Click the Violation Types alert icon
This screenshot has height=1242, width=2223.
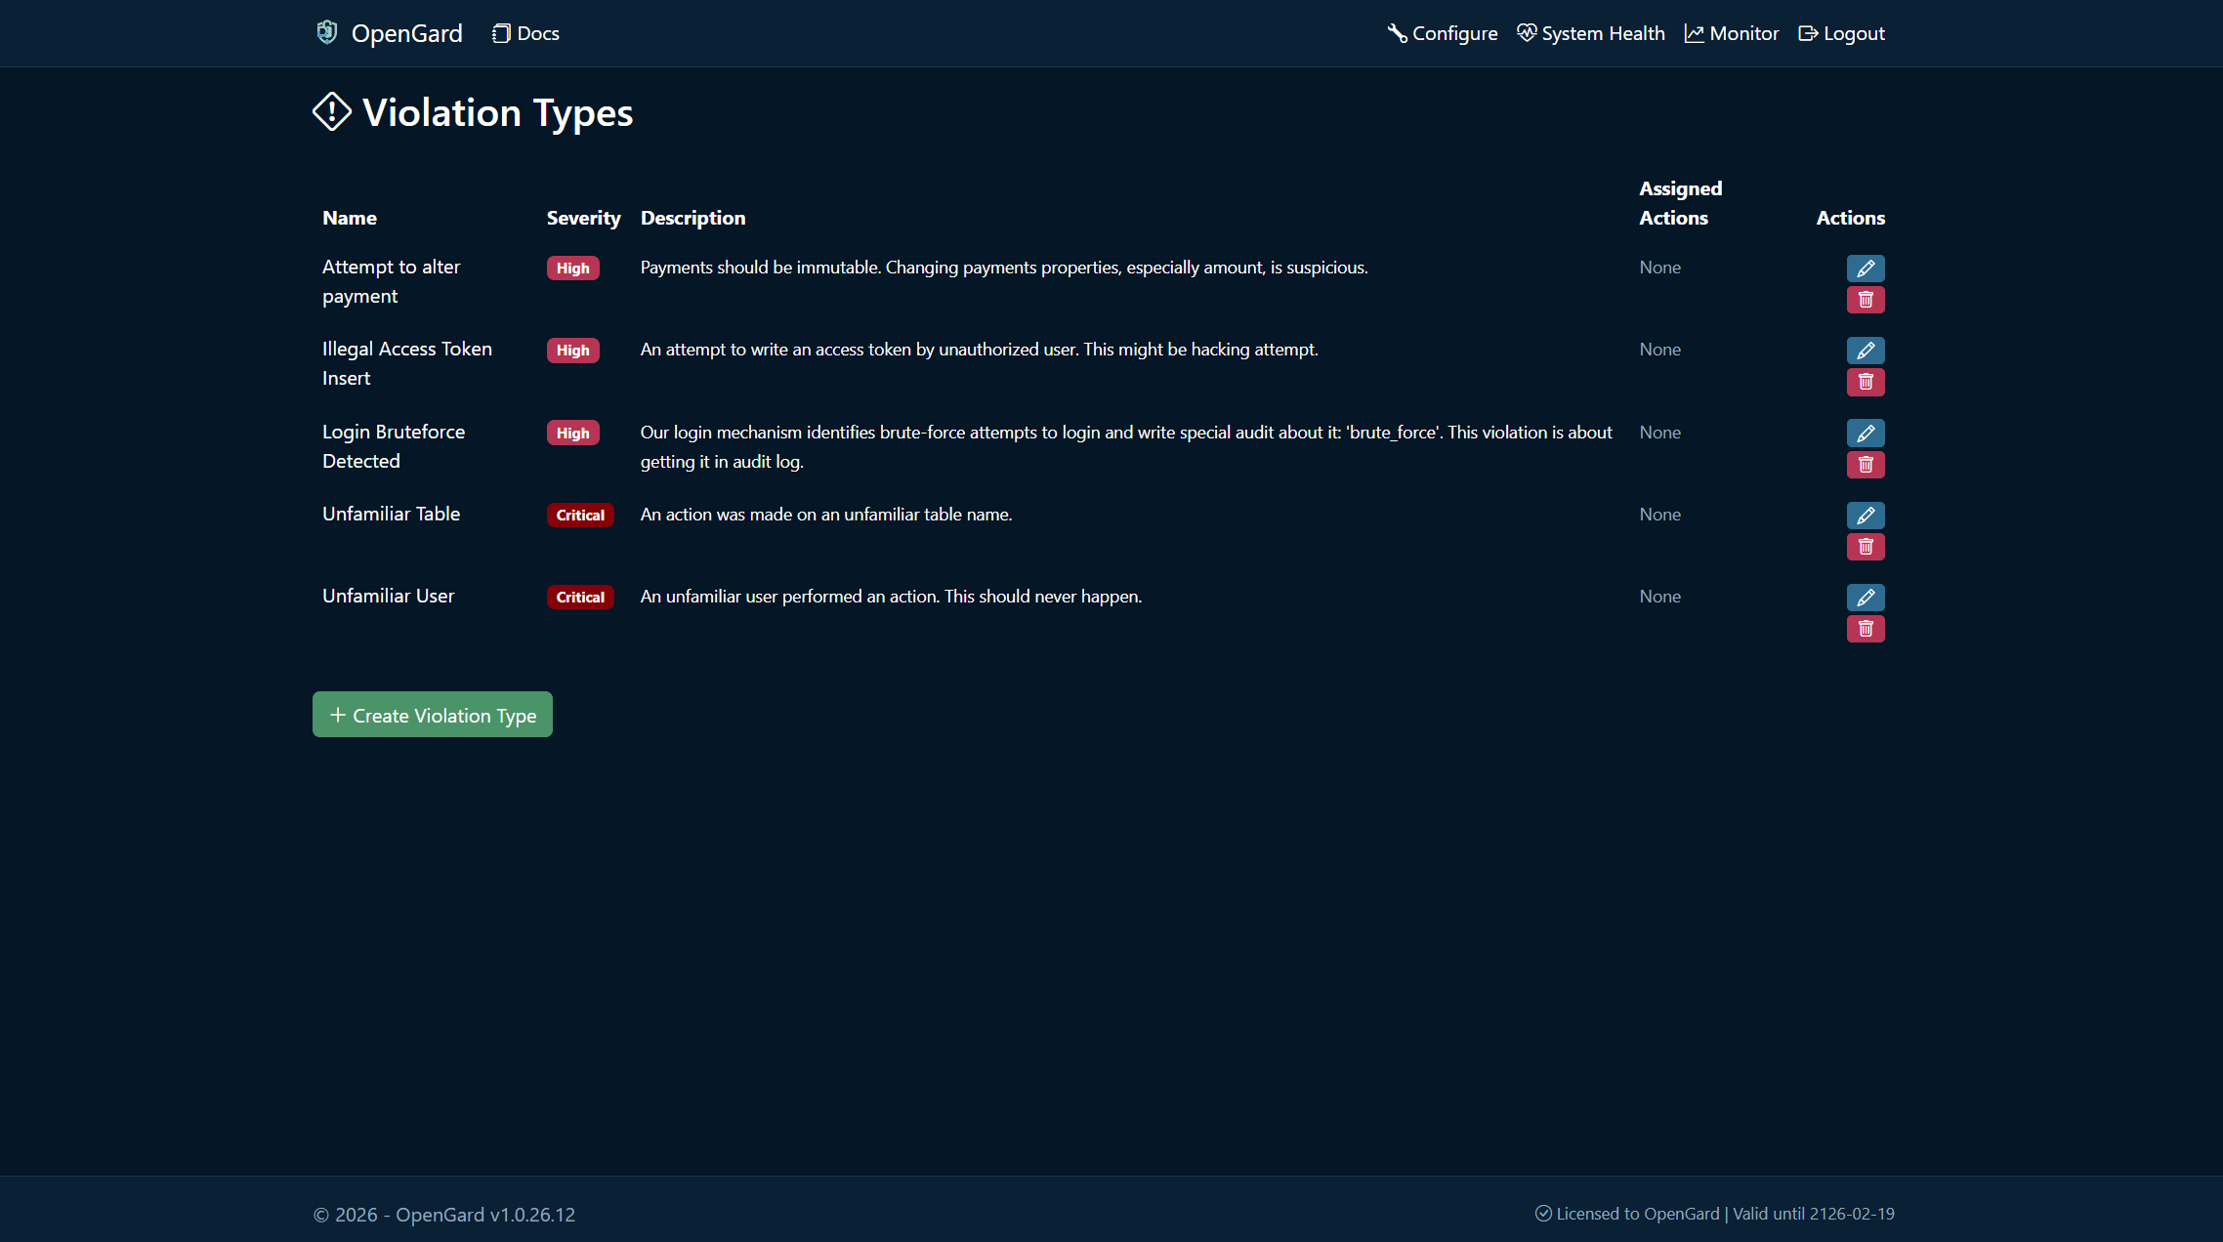(330, 112)
